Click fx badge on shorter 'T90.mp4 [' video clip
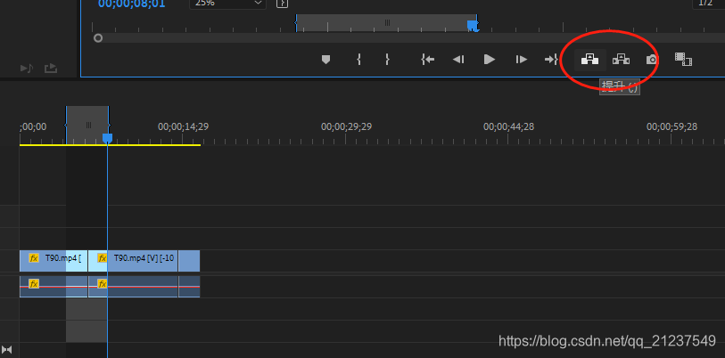This screenshot has width=725, height=358. tap(34, 257)
